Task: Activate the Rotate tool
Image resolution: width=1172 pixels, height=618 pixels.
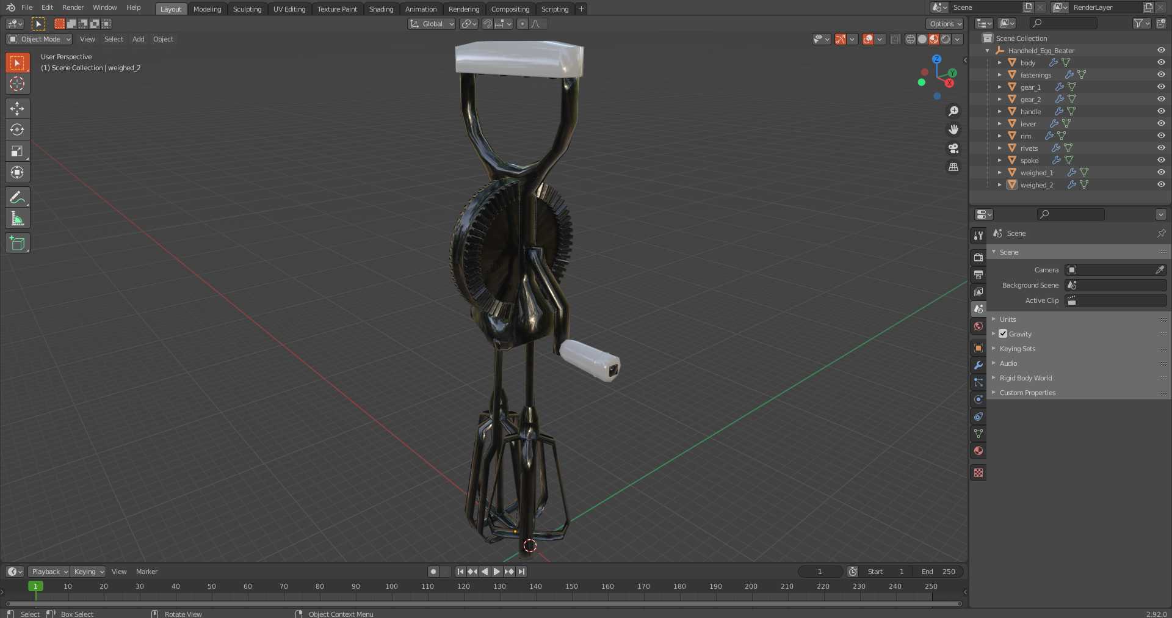Action: 17,129
